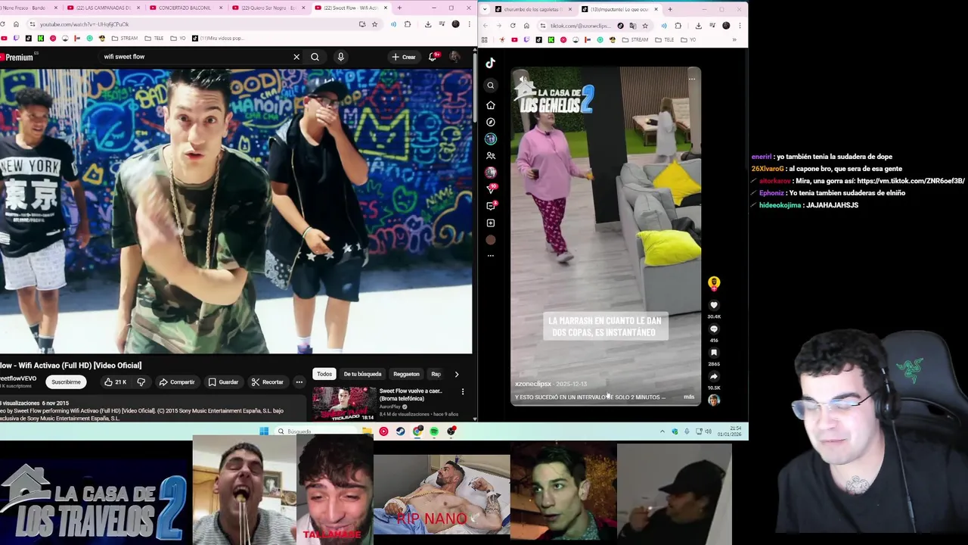This screenshot has width=968, height=545.
Task: Share the TikTok video arrow icon
Action: click(x=713, y=376)
